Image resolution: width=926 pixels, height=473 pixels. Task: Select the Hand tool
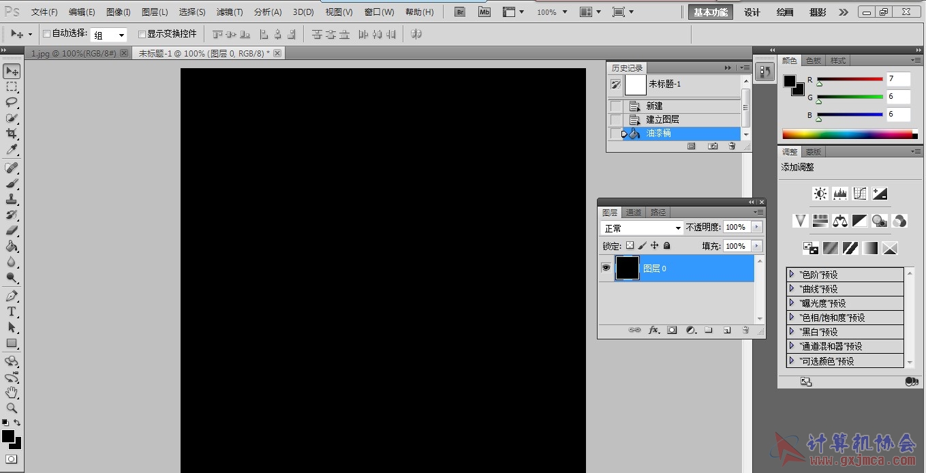point(12,392)
